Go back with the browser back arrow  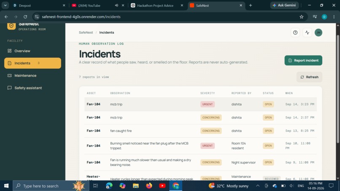coord(6,17)
